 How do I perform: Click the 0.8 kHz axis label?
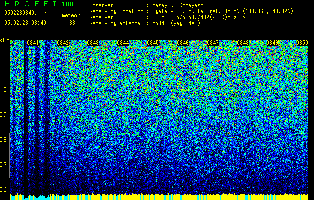tap(4, 140)
